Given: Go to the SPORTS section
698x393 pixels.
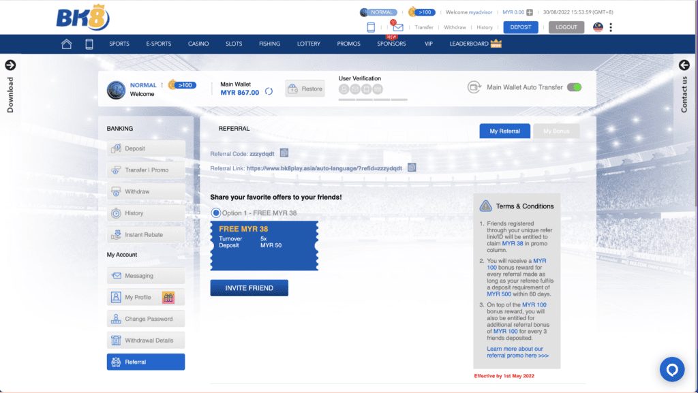Looking at the screenshot, I should (119, 44).
